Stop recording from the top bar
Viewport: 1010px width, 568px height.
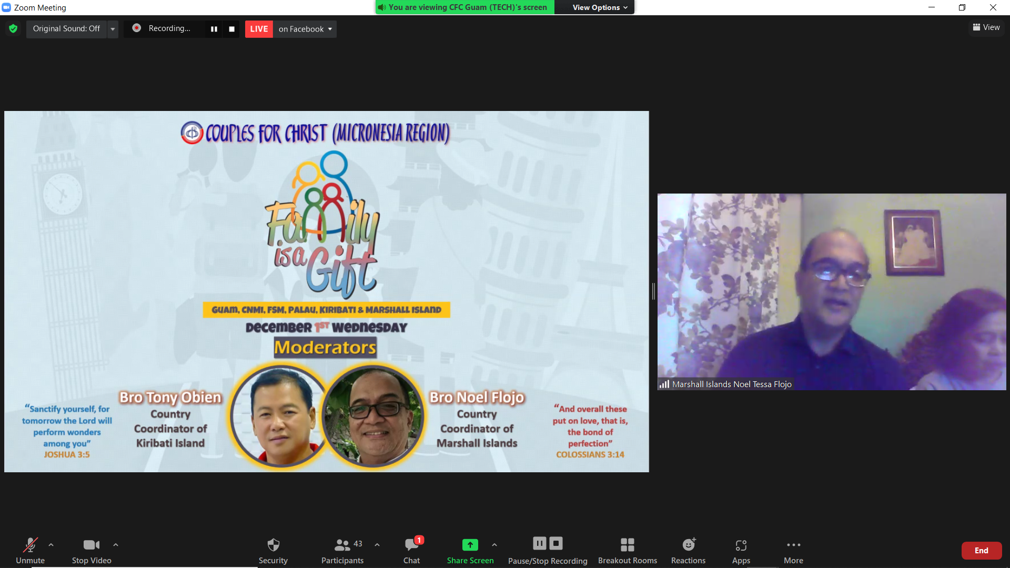231,29
